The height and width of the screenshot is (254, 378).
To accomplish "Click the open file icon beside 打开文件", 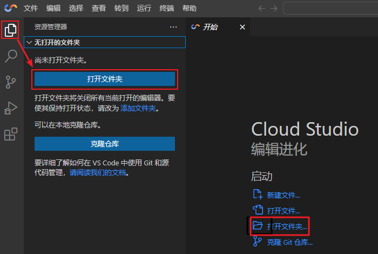I will (258, 210).
